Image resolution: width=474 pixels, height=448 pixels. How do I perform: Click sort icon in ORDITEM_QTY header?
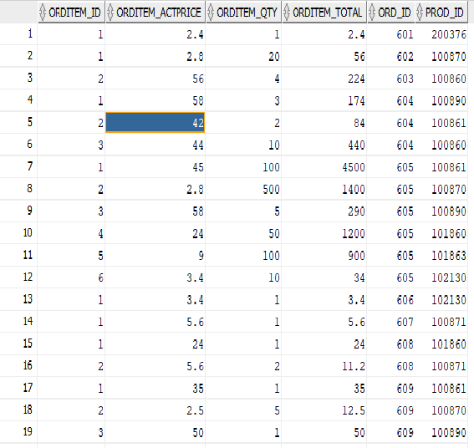click(x=211, y=13)
